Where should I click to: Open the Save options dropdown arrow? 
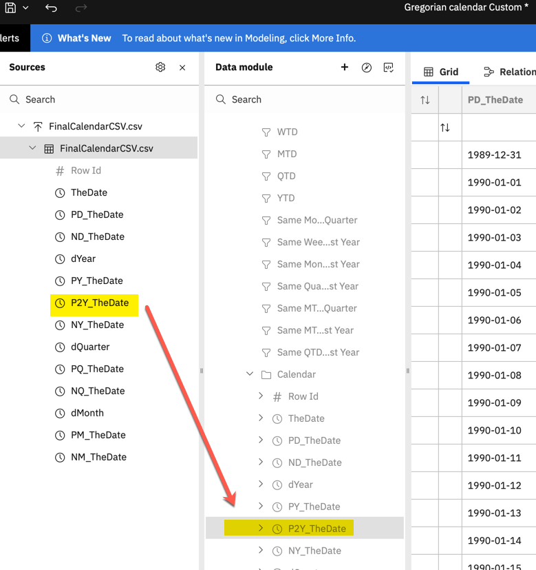click(x=25, y=8)
